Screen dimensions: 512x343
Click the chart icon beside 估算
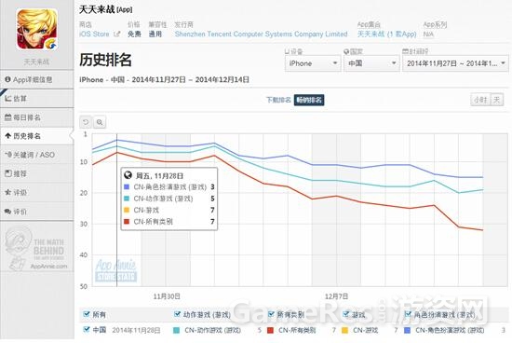pyautogui.click(x=8, y=98)
